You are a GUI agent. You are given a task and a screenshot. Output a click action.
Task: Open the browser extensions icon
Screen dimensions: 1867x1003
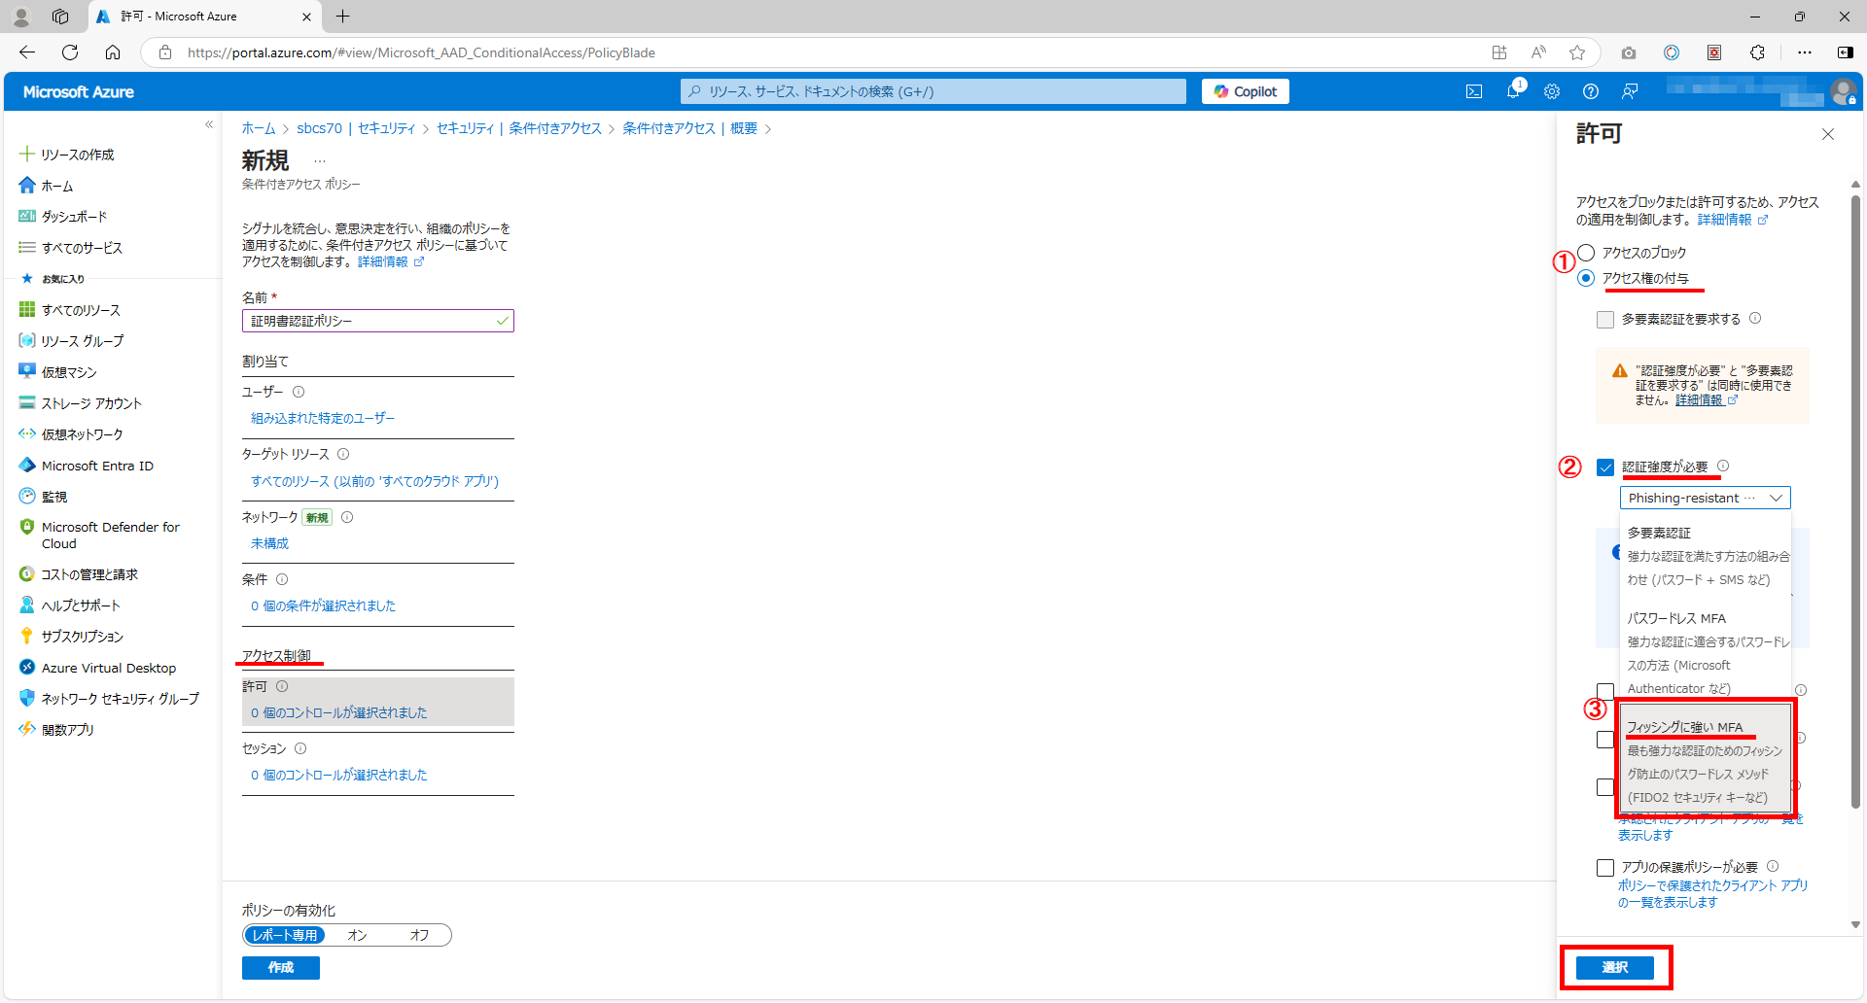[1757, 52]
